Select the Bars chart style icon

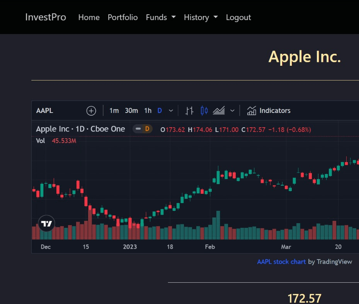189,111
